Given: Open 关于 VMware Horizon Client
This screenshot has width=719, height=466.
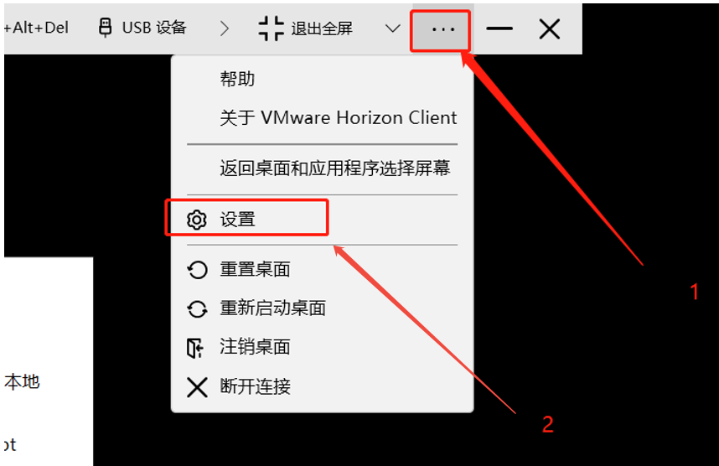Looking at the screenshot, I should pos(339,118).
